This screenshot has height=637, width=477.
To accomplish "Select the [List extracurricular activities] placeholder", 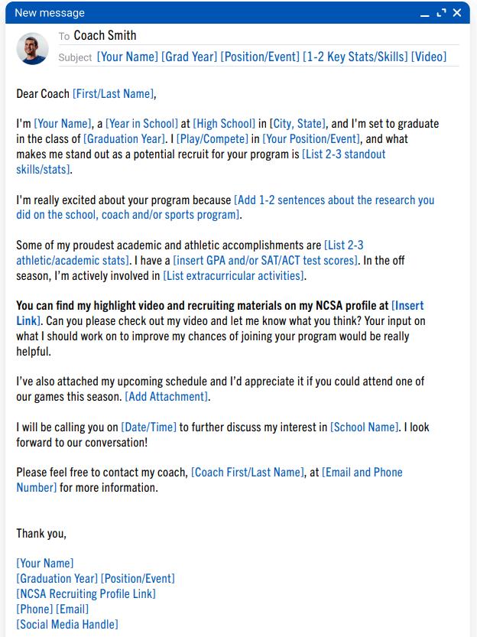I will pos(234,276).
